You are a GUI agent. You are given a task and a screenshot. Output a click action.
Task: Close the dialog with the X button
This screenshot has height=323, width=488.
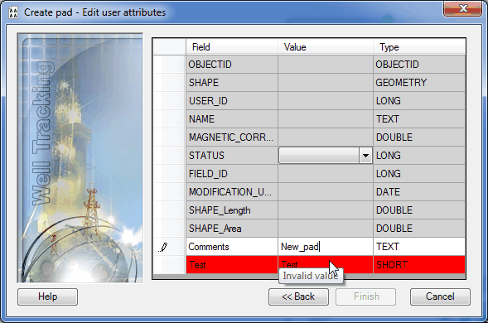462,8
